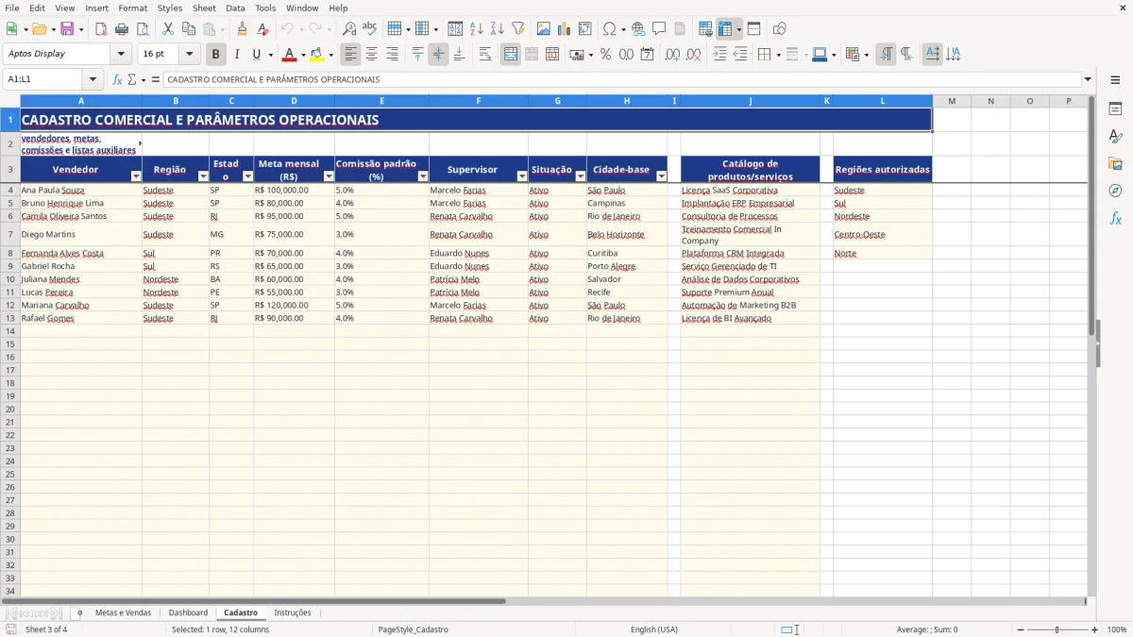Format as Percent icon
Screen dimensions: 1133x637
(x=605, y=55)
